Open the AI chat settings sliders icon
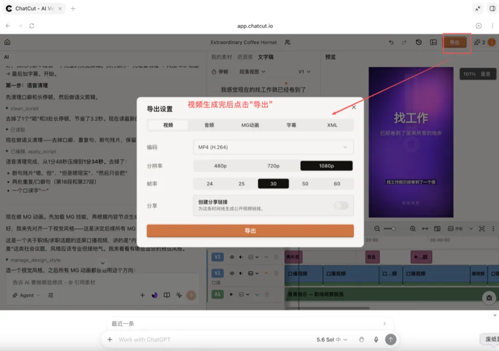Screen dimensions: 499x351 (51, 295)
